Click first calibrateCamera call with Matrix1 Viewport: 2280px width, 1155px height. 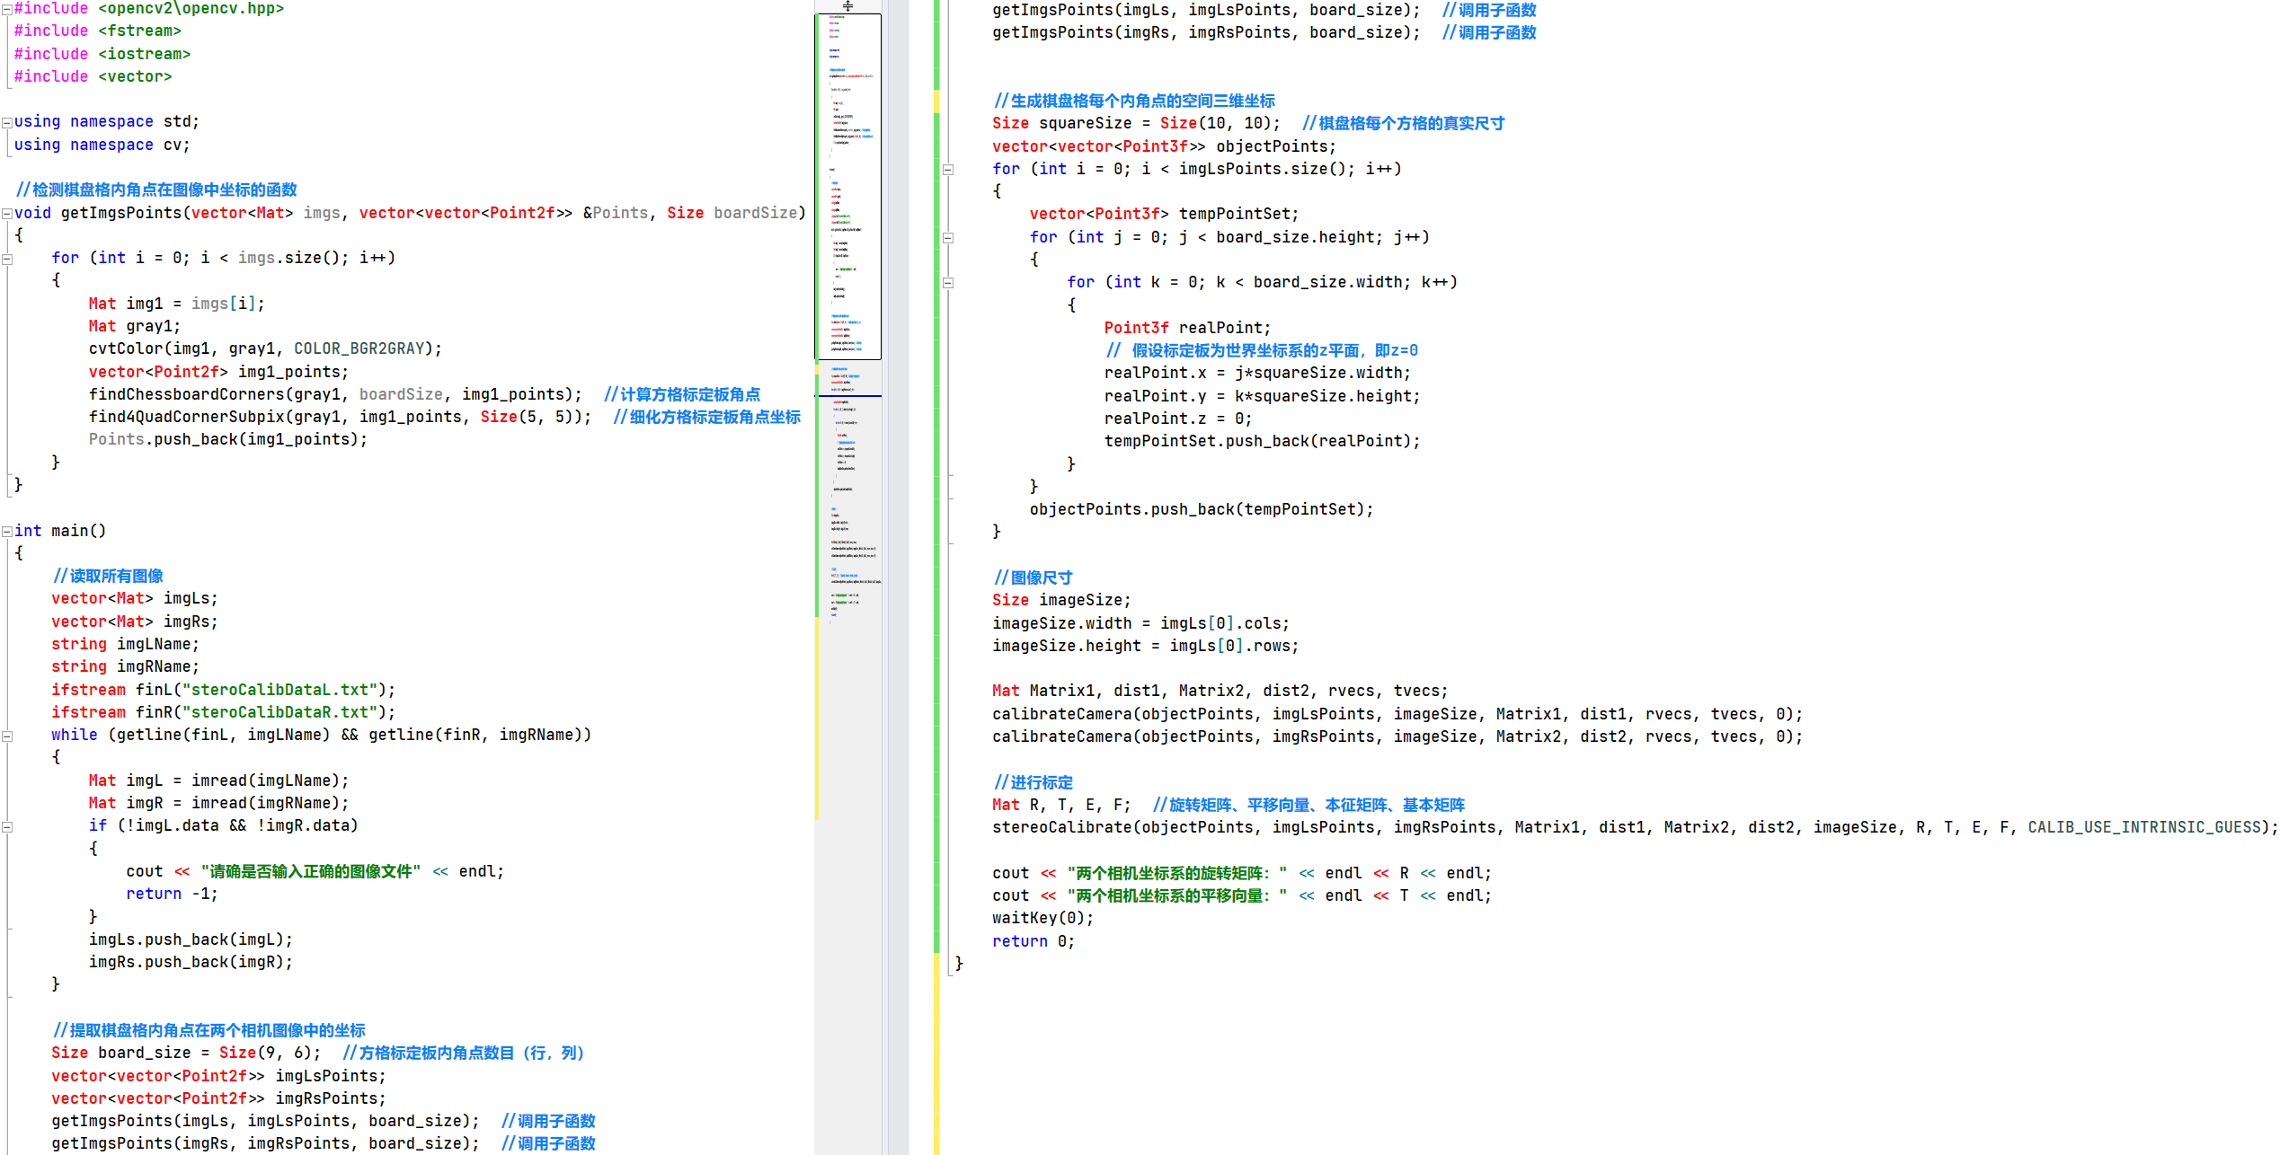[1397, 714]
